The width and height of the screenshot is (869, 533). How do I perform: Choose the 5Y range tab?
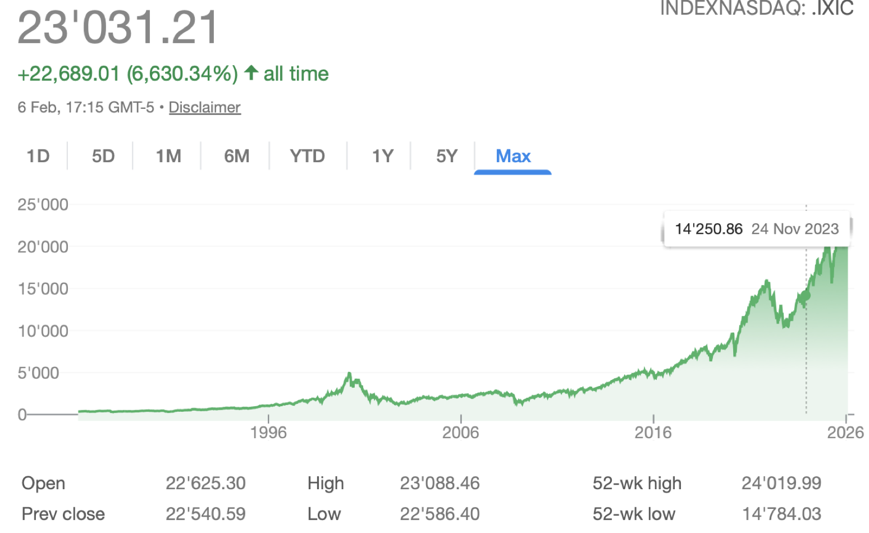click(447, 156)
